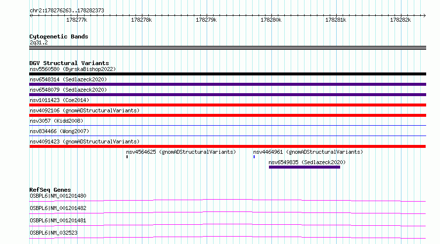Click the small black nsv4564625 variant marker

tap(127, 157)
